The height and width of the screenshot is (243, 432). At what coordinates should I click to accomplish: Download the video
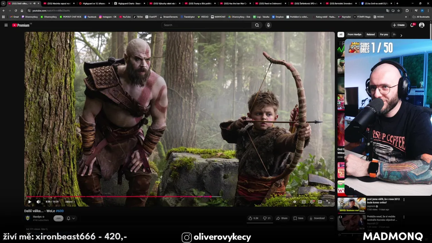pos(317,218)
